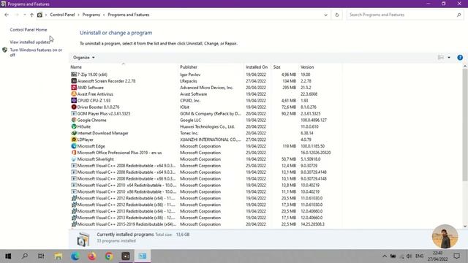Click the vertical scrollbar thumb
Viewport: 468px width, 263px height.
pyautogui.click(x=465, y=125)
